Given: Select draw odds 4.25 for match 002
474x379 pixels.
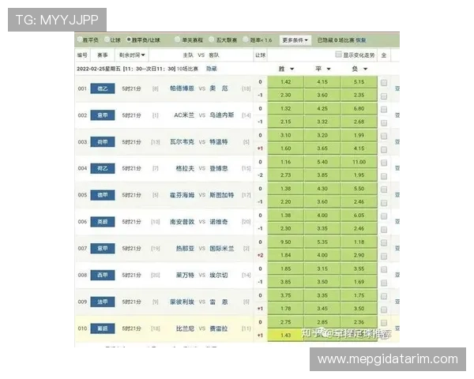Looking at the screenshot, I should (x=322, y=108).
